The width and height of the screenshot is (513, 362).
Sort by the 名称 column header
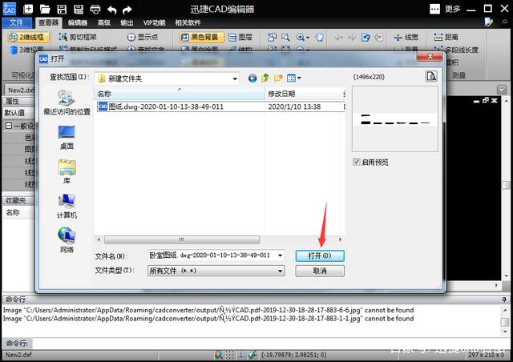coord(180,94)
